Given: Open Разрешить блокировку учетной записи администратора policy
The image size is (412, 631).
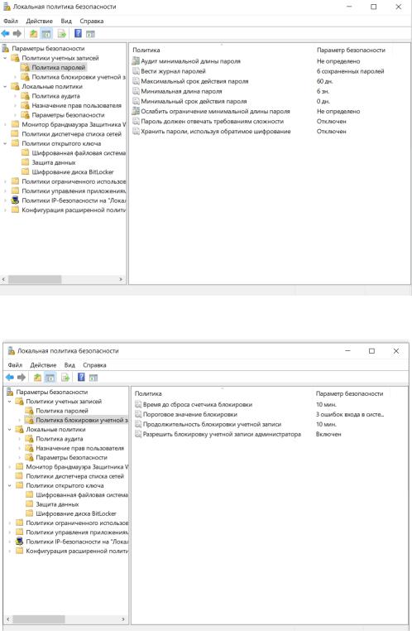Looking at the screenshot, I should (222, 434).
